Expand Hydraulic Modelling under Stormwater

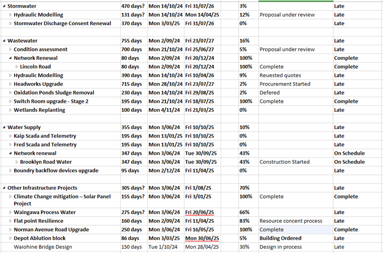click(10, 15)
